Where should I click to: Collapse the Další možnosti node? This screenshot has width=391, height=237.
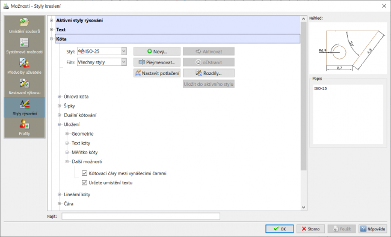(67, 161)
